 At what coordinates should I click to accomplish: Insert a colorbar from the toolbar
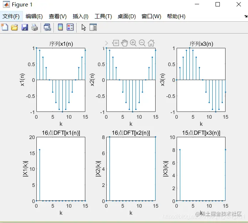pyautogui.click(x=60, y=27)
